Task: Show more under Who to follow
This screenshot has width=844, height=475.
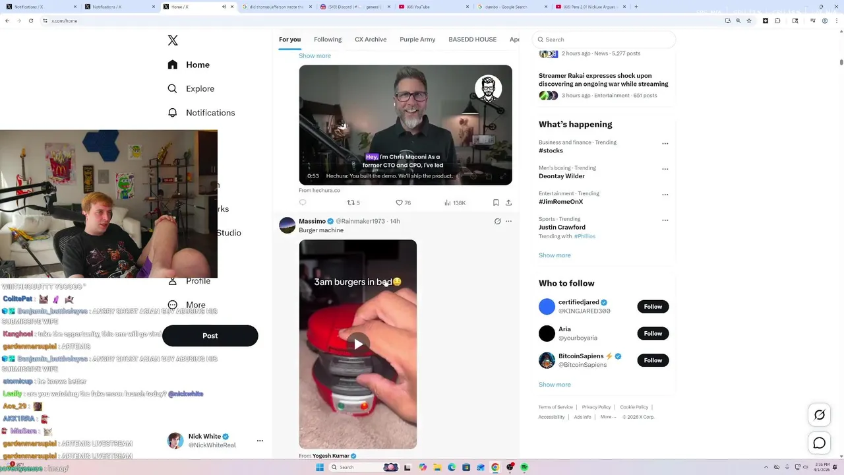Action: click(x=555, y=385)
